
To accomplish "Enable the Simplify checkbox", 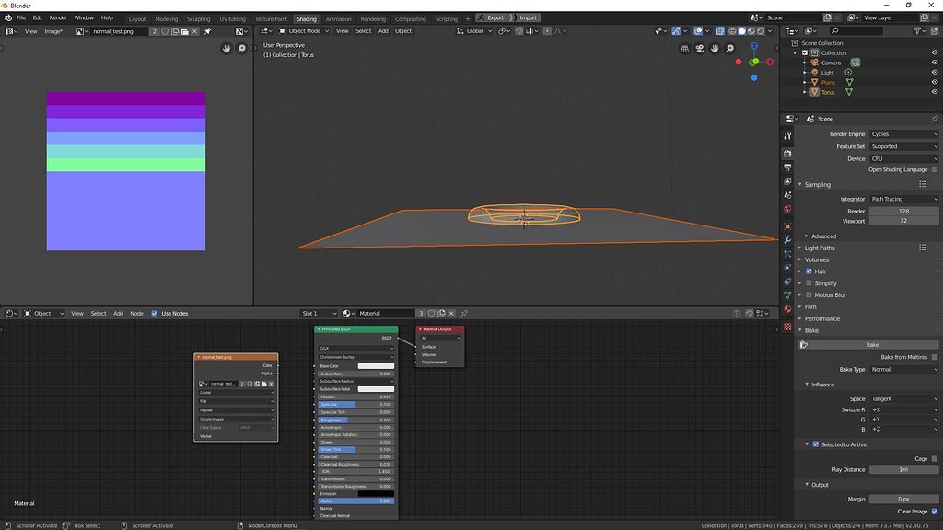I will (x=809, y=283).
